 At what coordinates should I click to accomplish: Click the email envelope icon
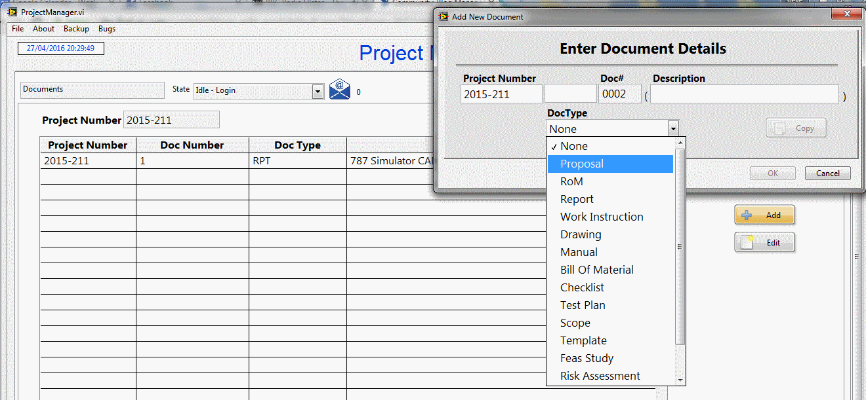point(340,90)
